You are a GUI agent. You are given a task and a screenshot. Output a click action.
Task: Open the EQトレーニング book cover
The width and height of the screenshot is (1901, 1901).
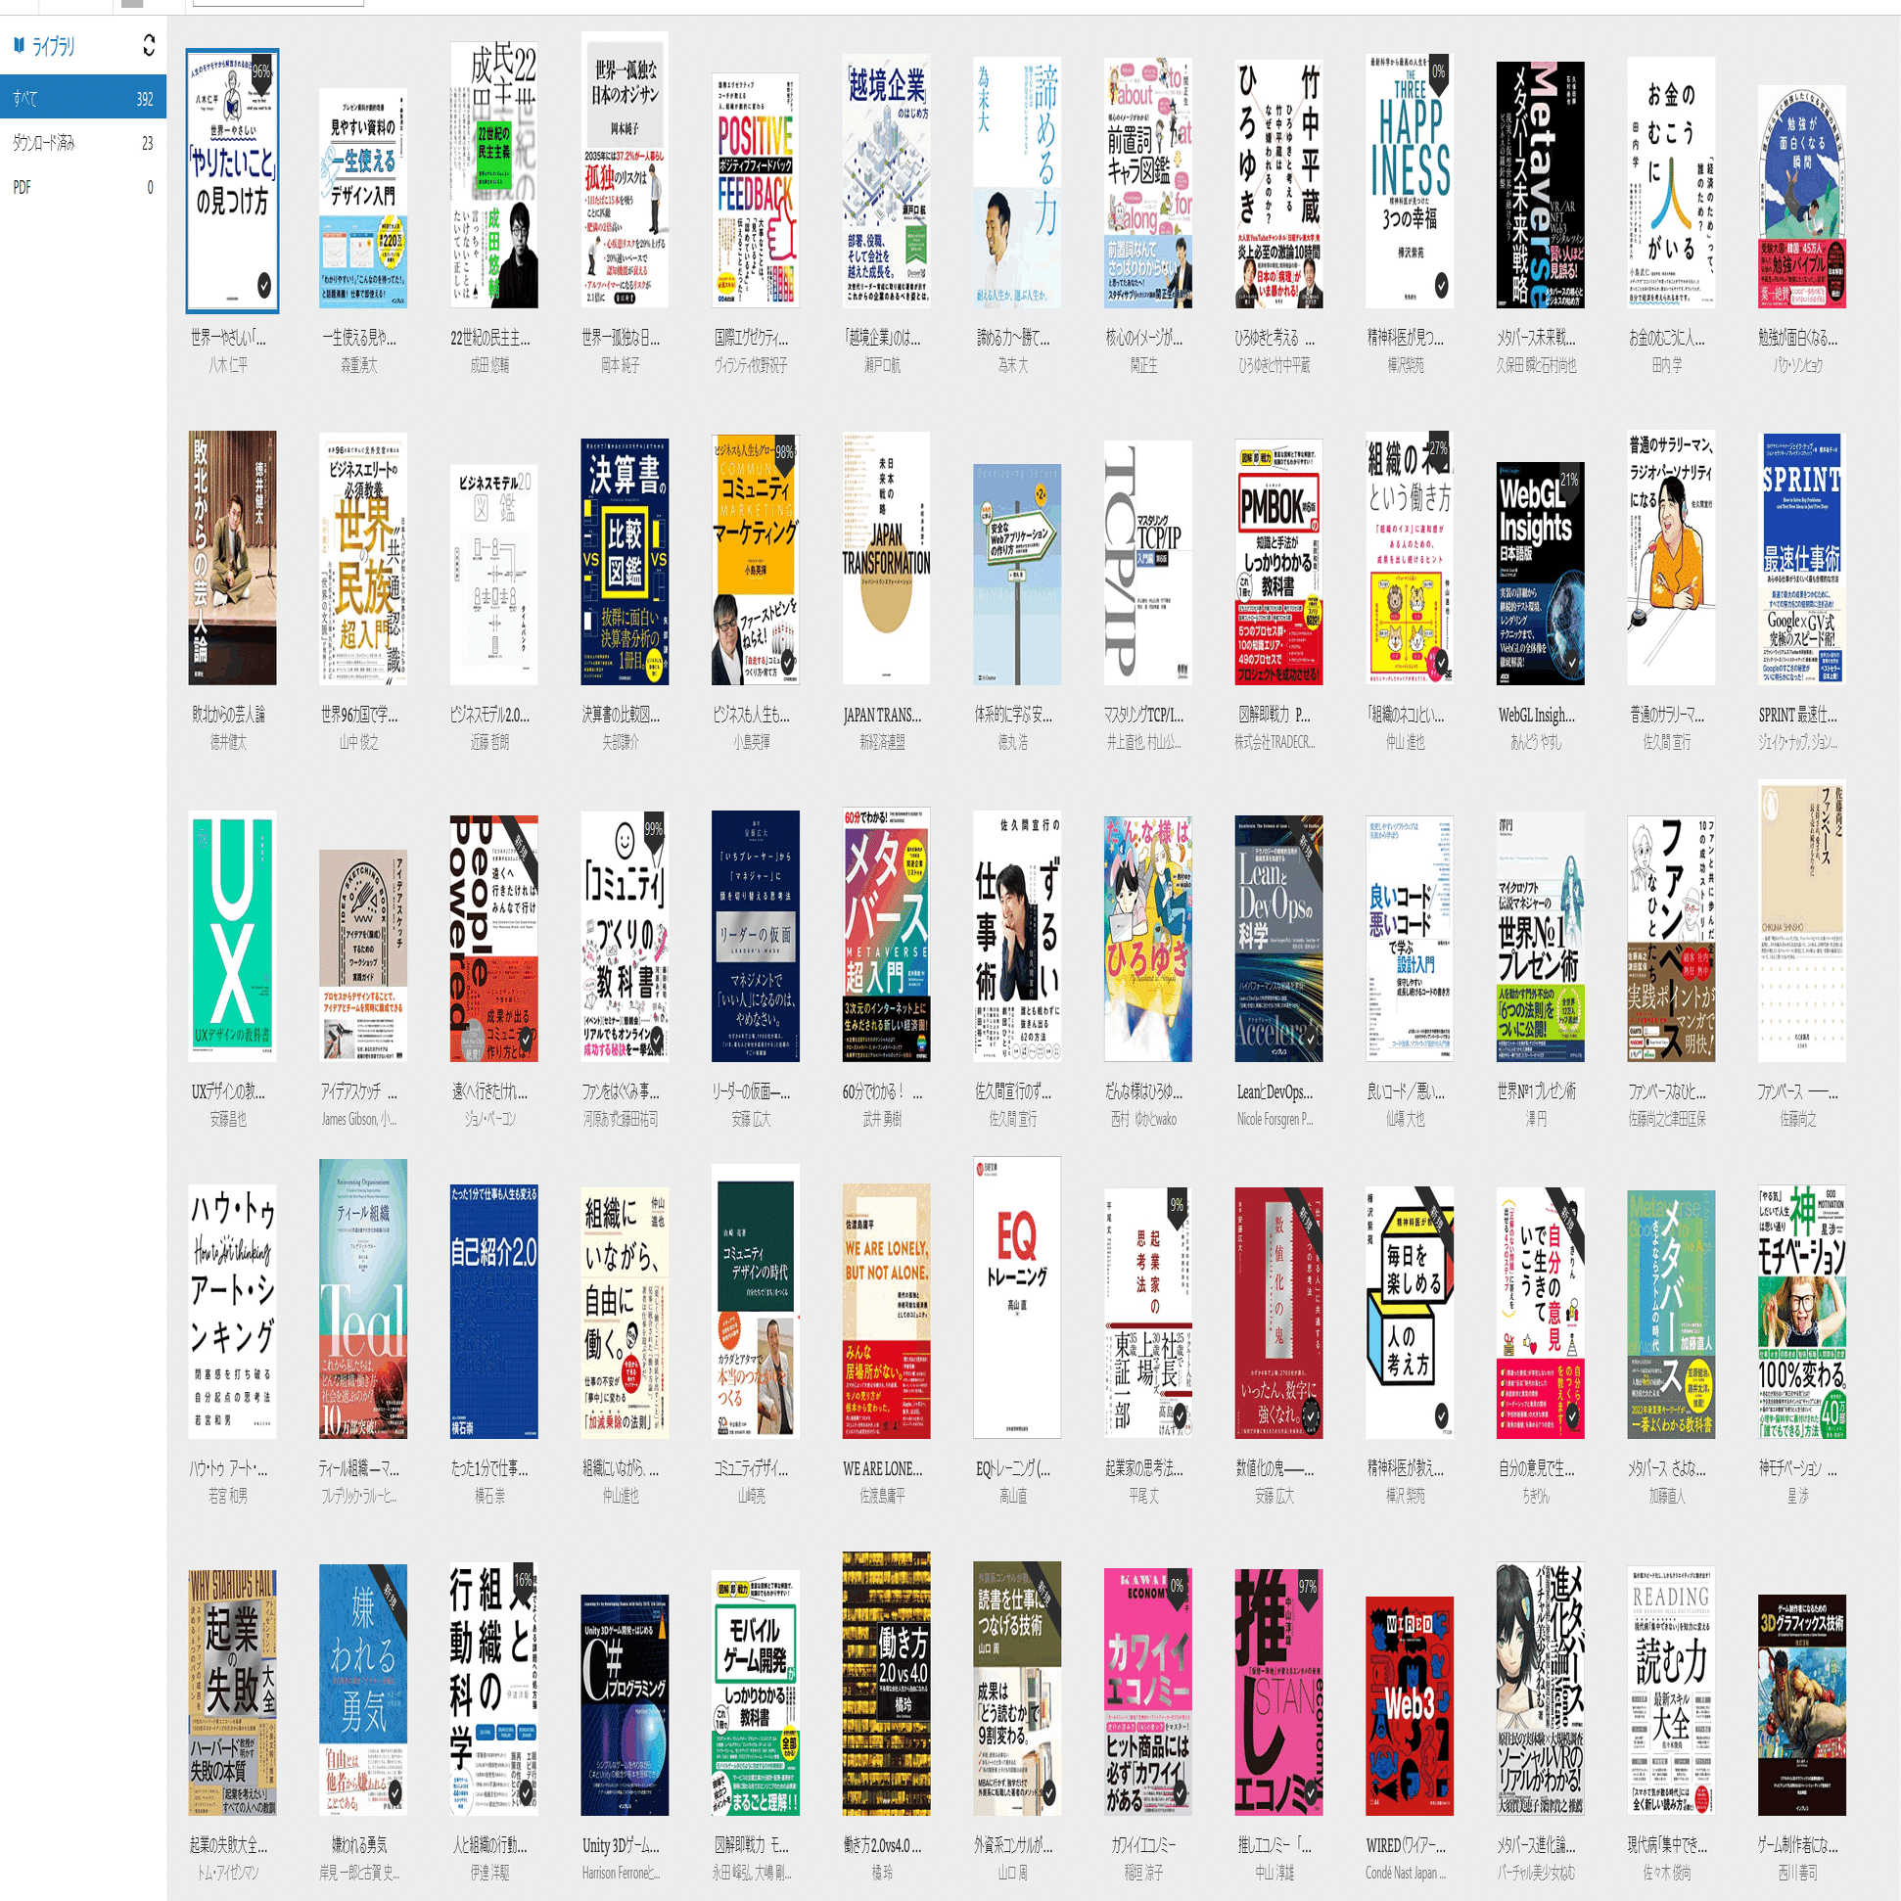tap(1016, 1297)
